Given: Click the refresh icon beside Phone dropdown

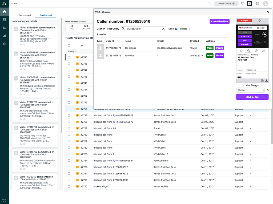Looking at the screenshot, I should pos(267,90).
